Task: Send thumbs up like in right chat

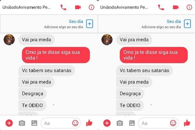Action: (x=187, y=123)
